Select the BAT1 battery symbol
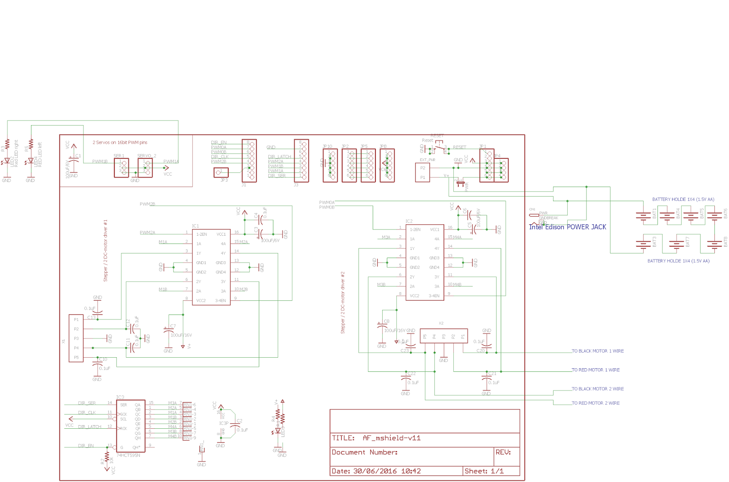 tap(642, 216)
